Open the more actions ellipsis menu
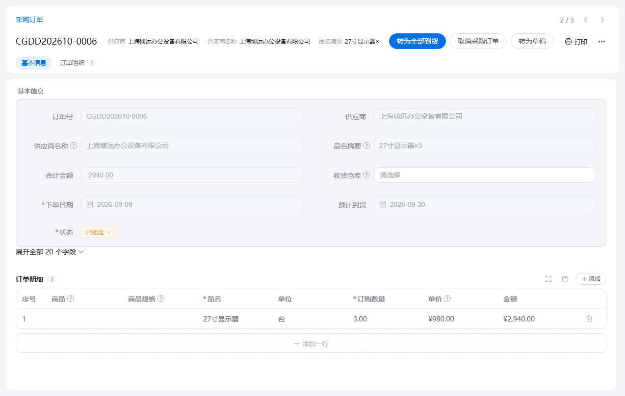 click(601, 42)
